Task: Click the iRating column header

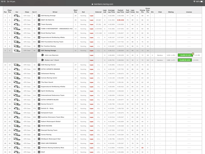Action: pyautogui.click(x=171, y=12)
